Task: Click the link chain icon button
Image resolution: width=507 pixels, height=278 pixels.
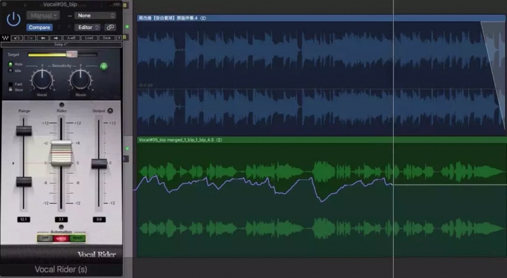Action: click(x=110, y=27)
